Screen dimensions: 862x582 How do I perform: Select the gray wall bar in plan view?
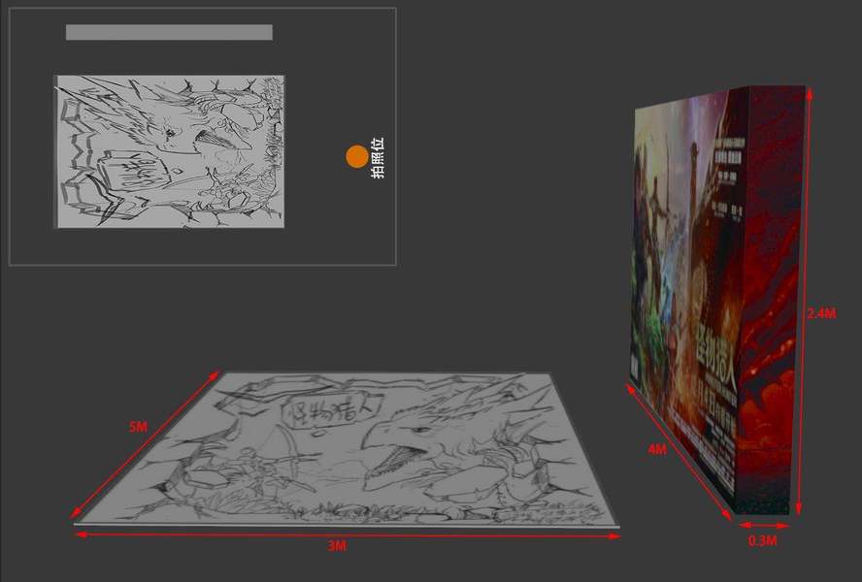[169, 32]
